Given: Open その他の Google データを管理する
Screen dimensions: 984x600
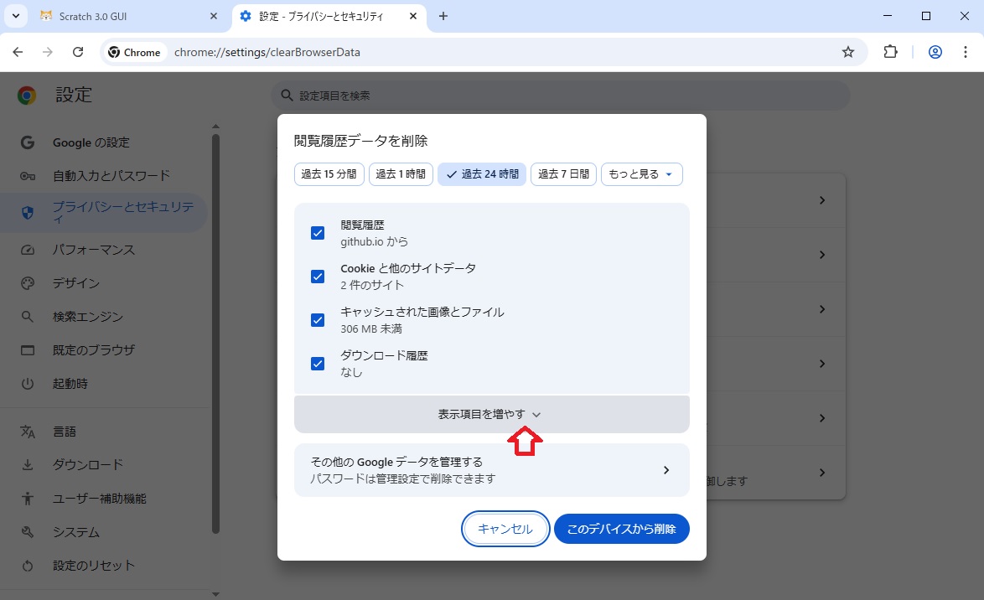Looking at the screenshot, I should pos(491,470).
